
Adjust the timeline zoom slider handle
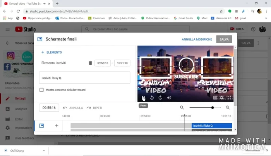213,108
